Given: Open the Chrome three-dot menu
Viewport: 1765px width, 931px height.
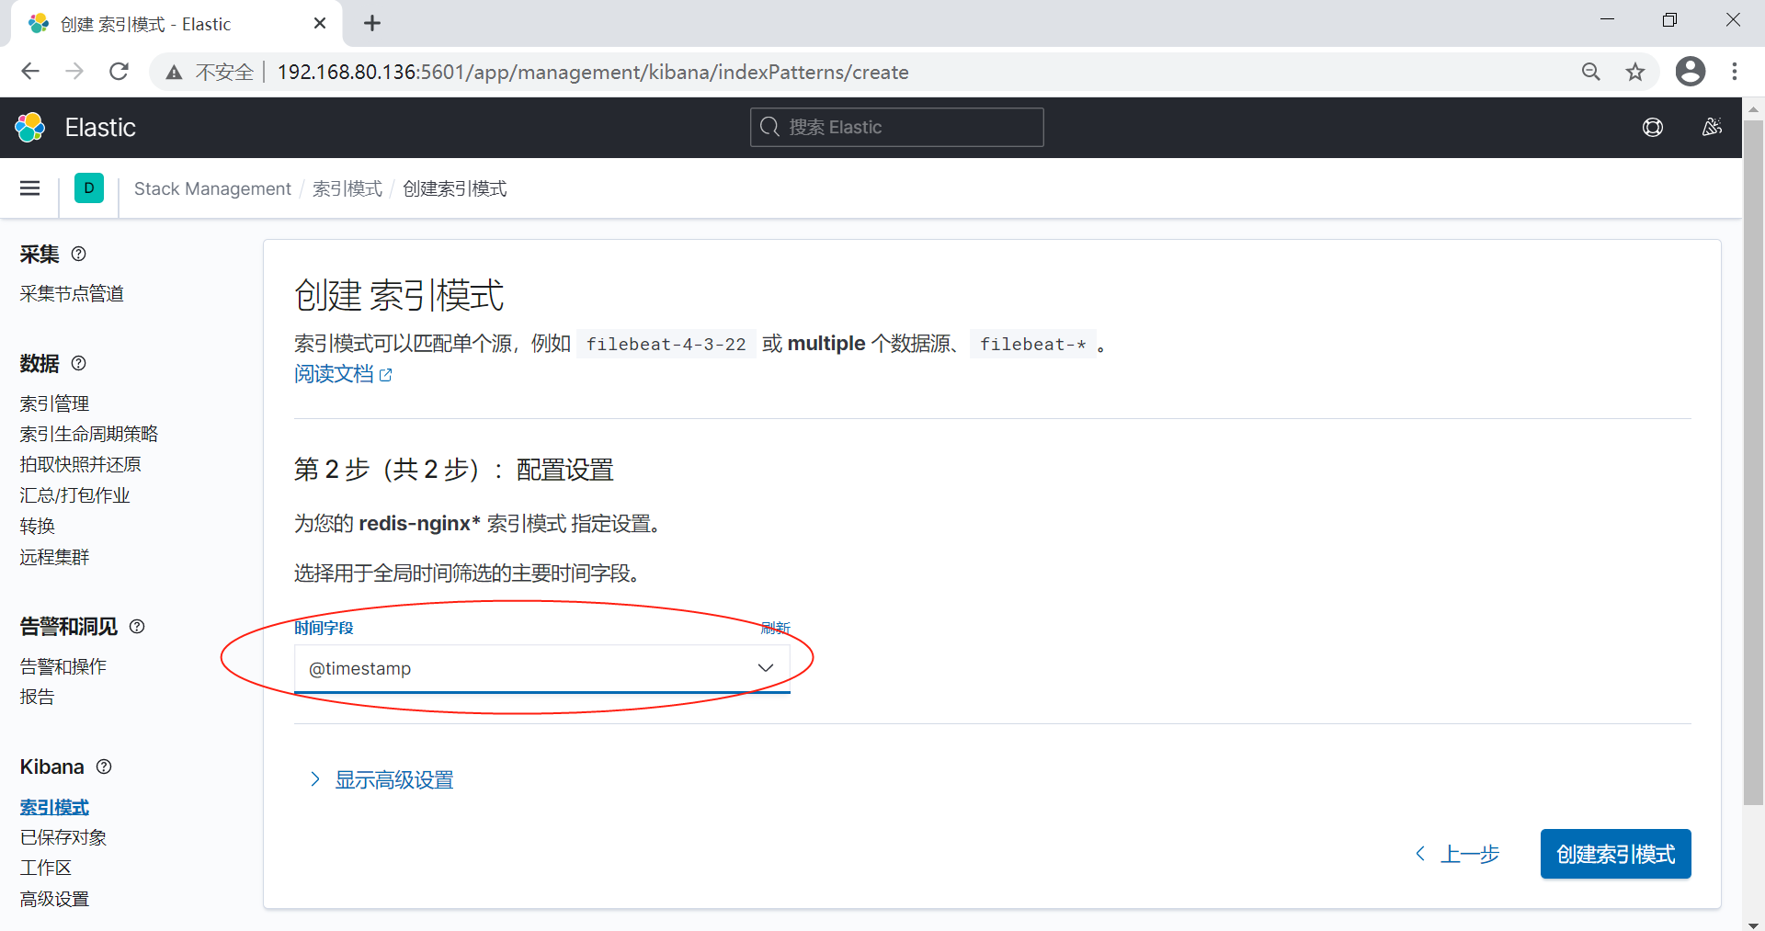Looking at the screenshot, I should [1735, 72].
